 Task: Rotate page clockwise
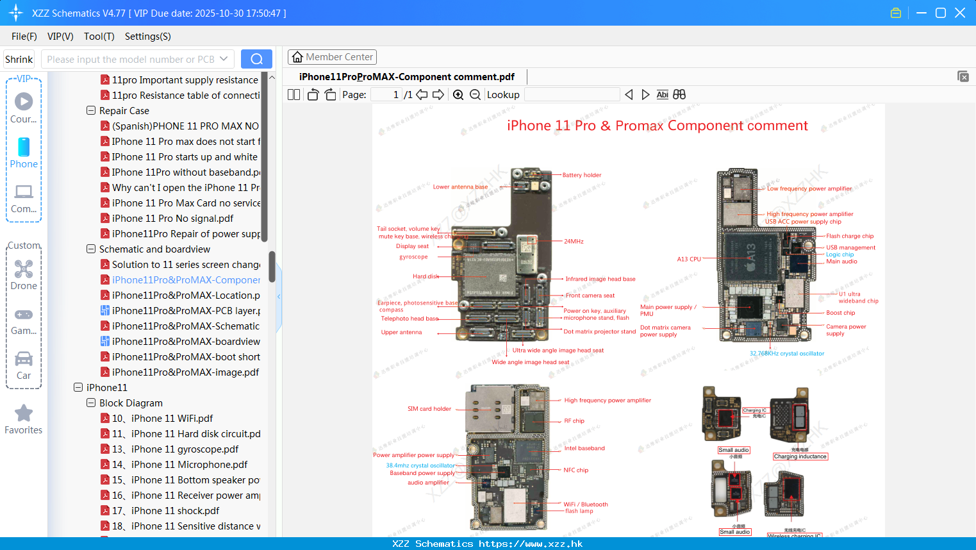pyautogui.click(x=330, y=94)
